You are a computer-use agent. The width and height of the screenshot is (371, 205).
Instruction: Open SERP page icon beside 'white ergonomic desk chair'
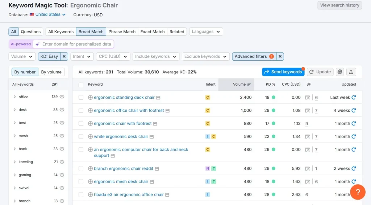coord(152,137)
